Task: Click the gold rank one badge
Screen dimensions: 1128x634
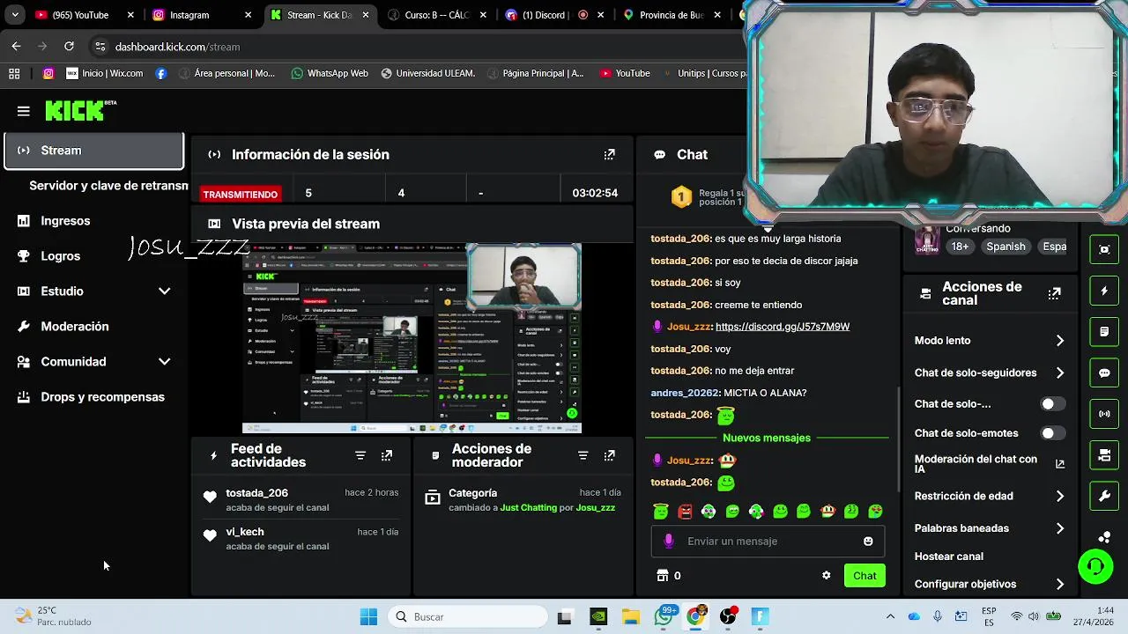Action: pyautogui.click(x=681, y=197)
